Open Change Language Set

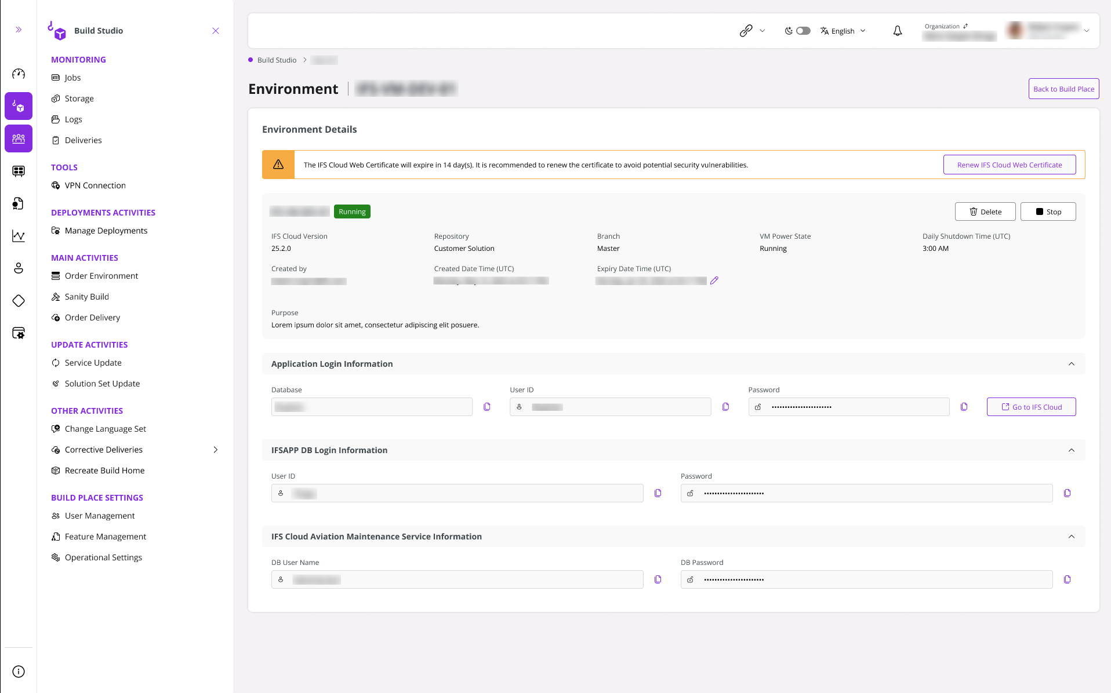pyautogui.click(x=99, y=429)
